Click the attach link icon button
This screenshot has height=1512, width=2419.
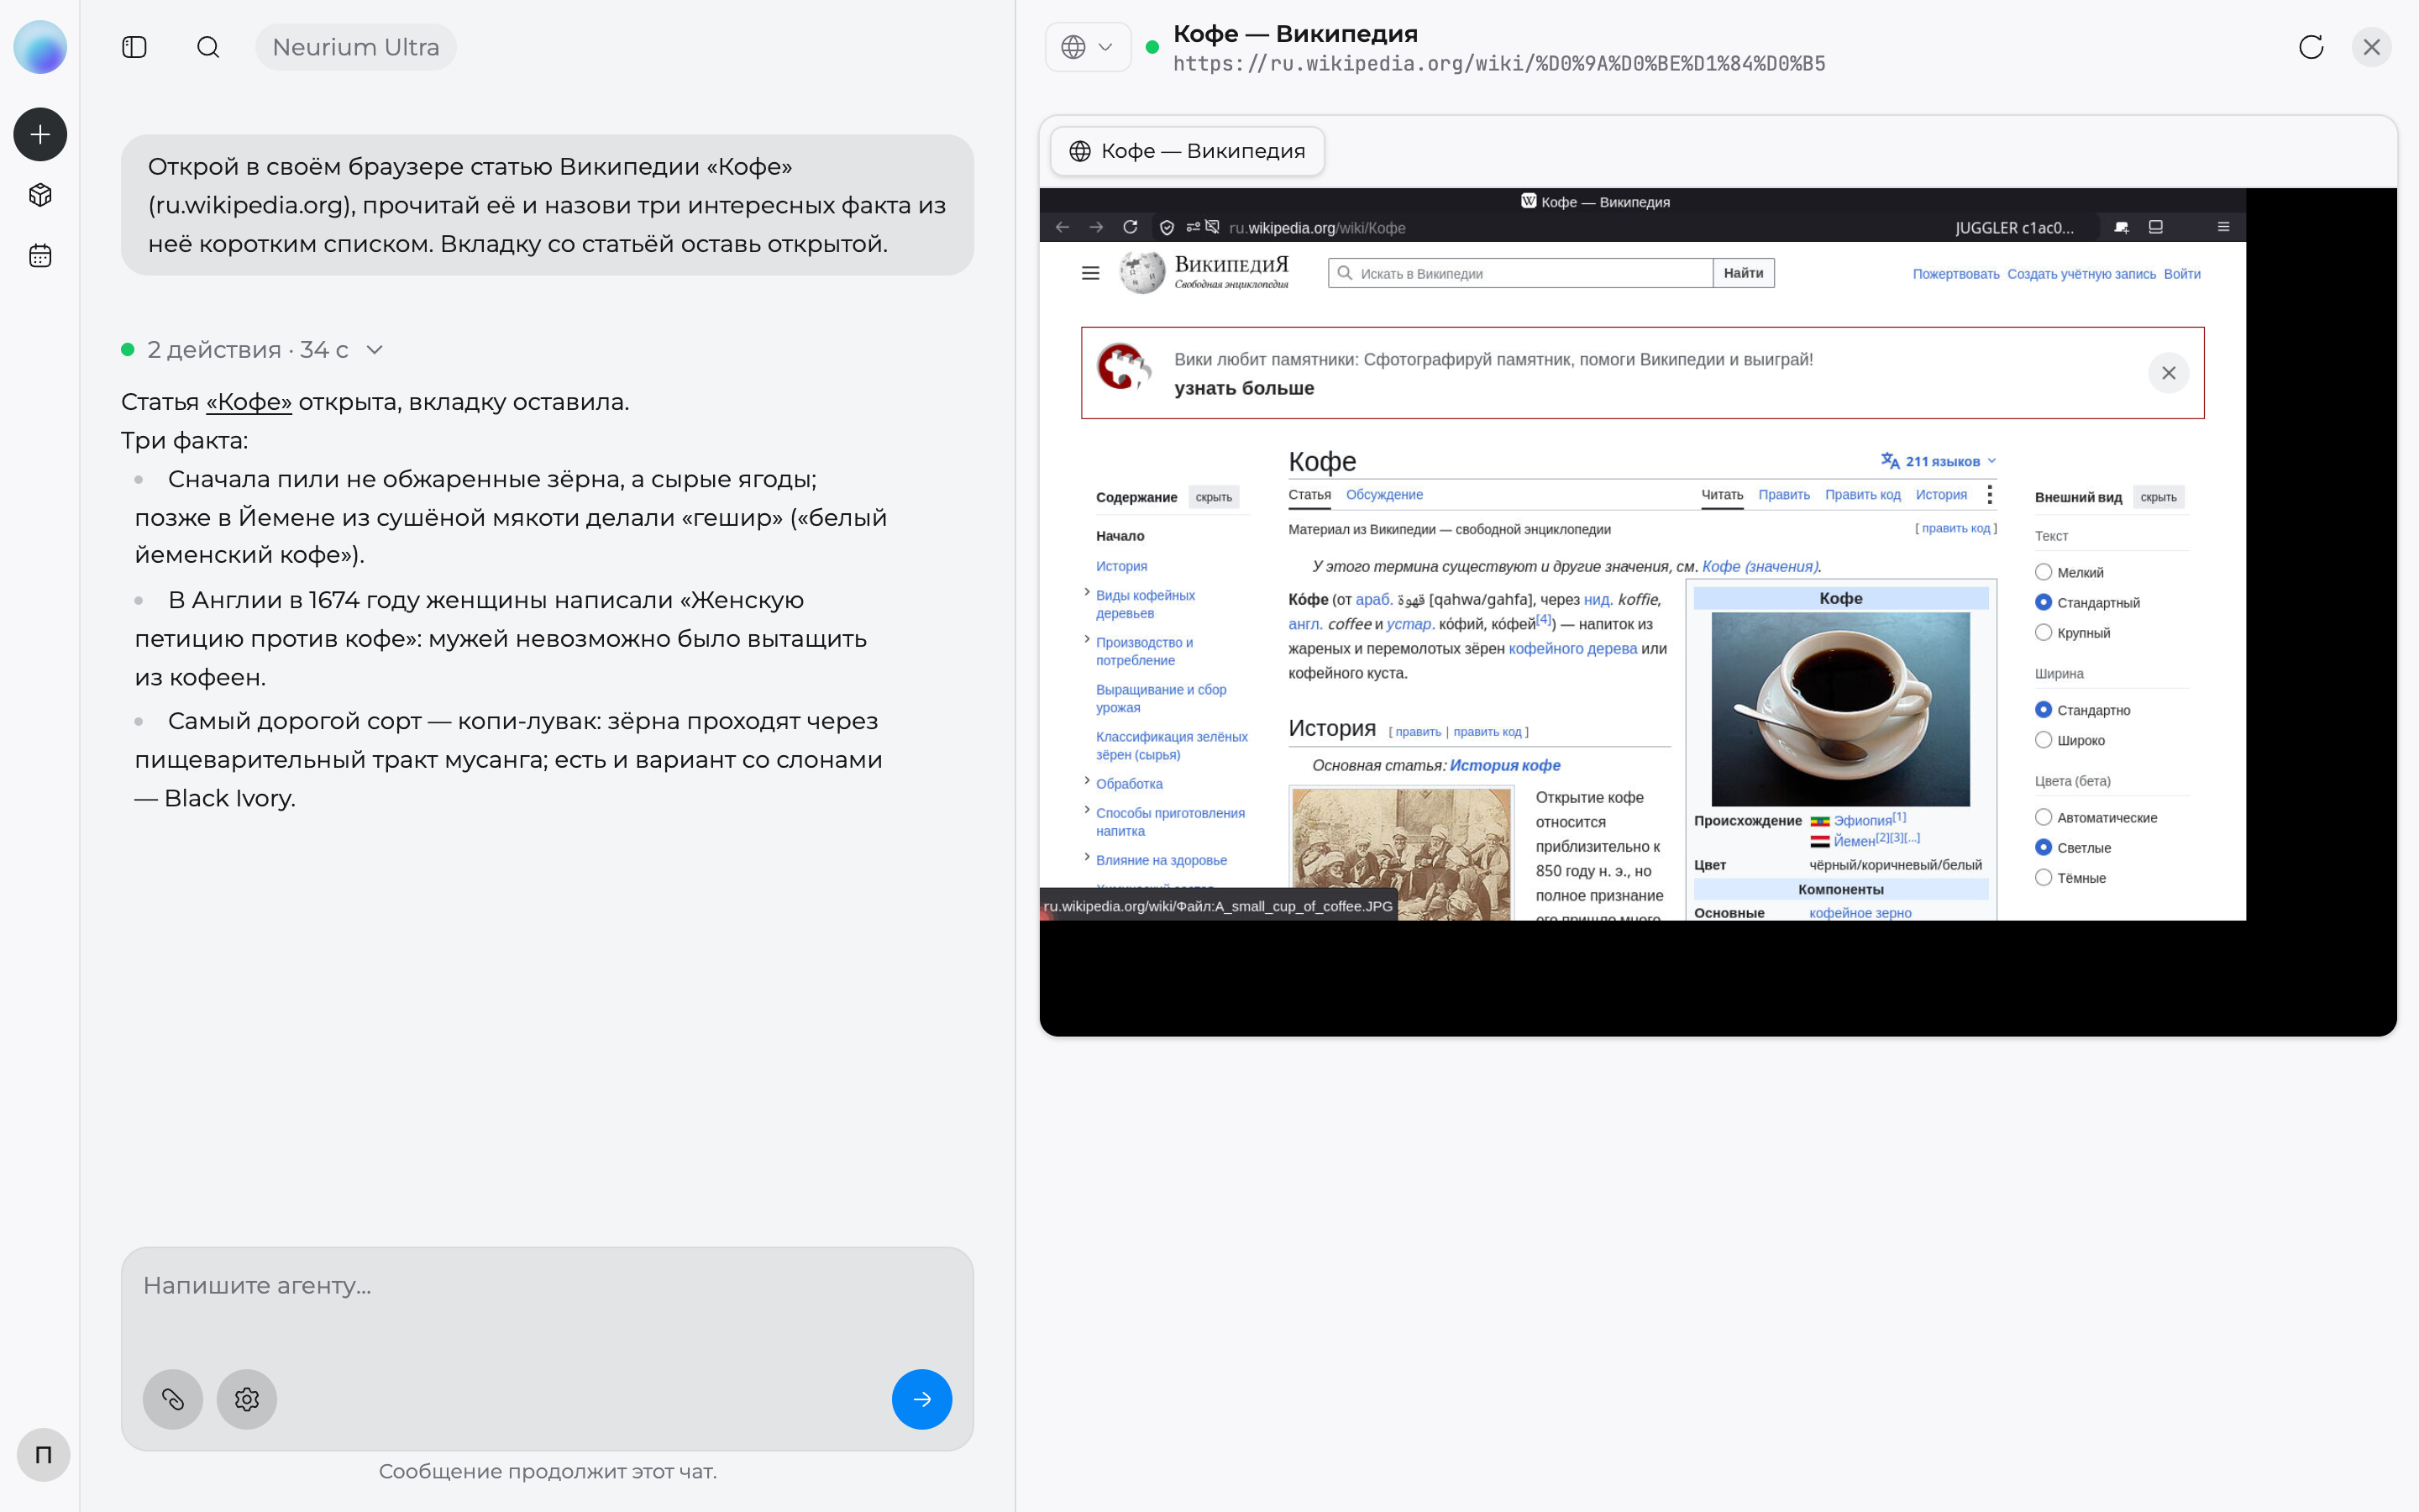pos(173,1399)
